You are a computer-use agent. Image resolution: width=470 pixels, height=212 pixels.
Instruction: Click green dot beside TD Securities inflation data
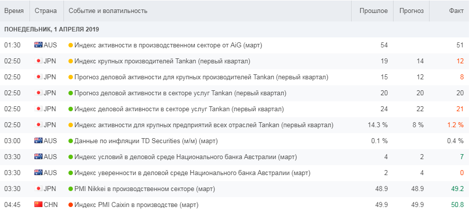tap(71, 141)
